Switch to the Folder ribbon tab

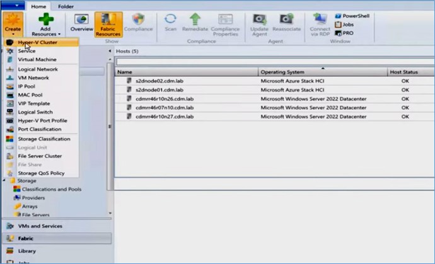coord(66,6)
